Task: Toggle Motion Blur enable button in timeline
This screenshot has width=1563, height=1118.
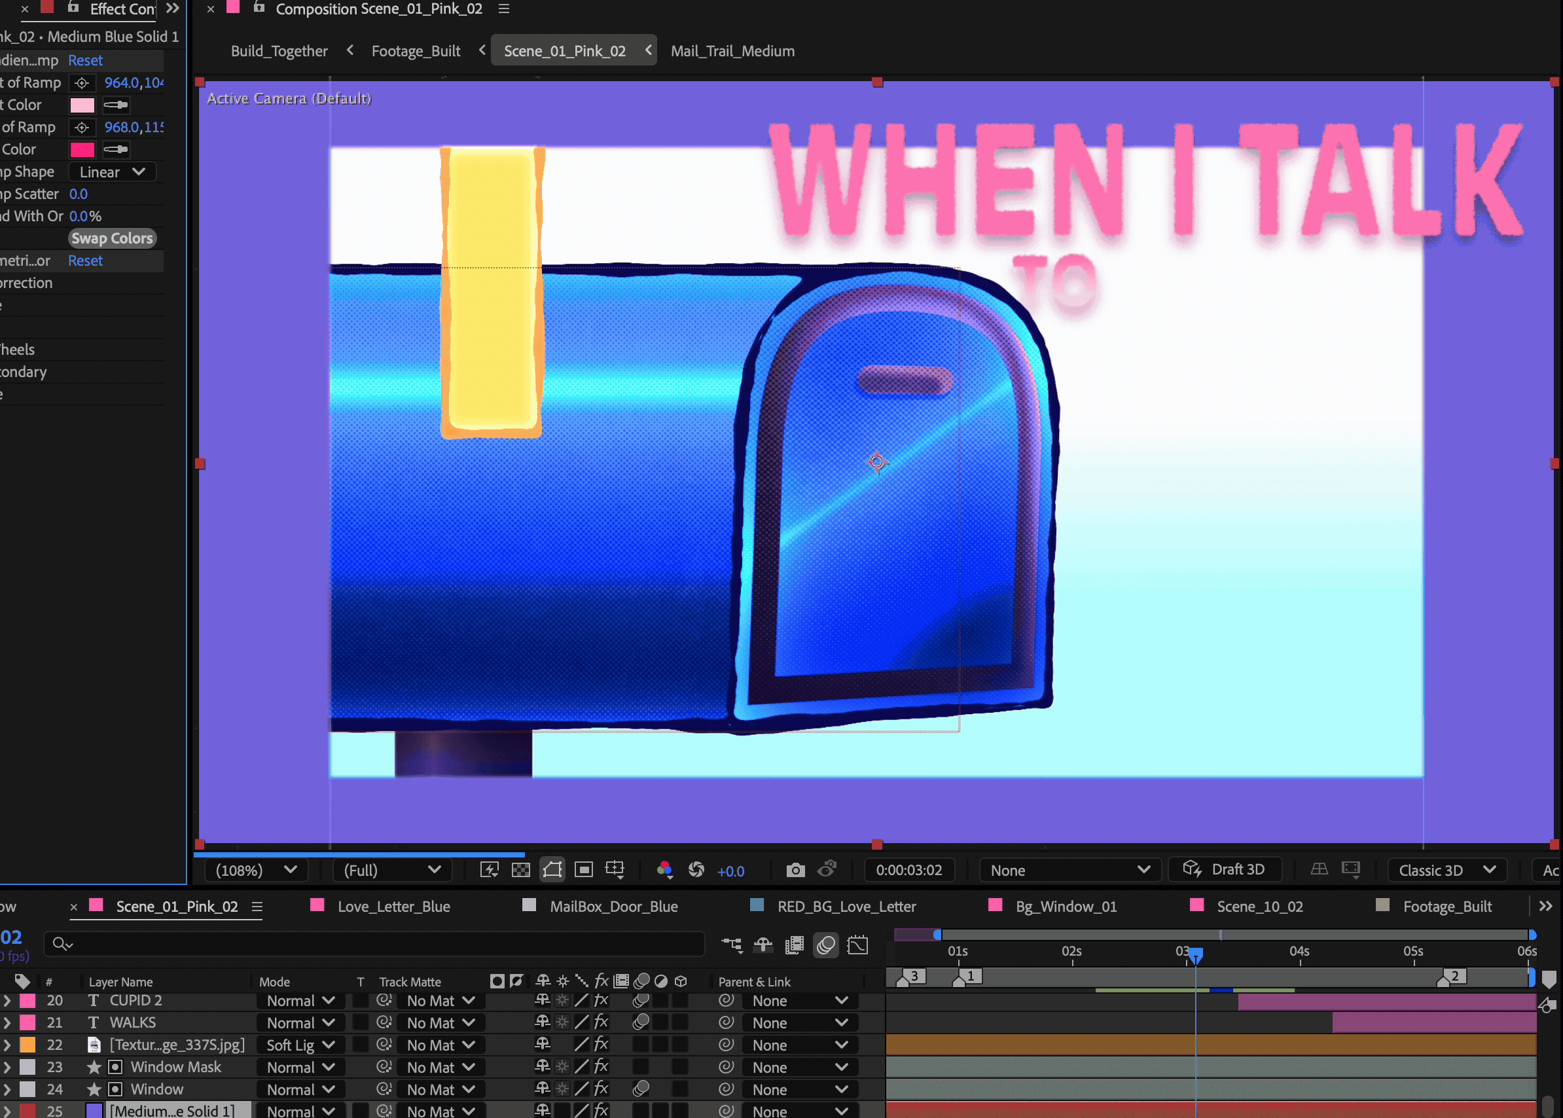Action: [826, 945]
